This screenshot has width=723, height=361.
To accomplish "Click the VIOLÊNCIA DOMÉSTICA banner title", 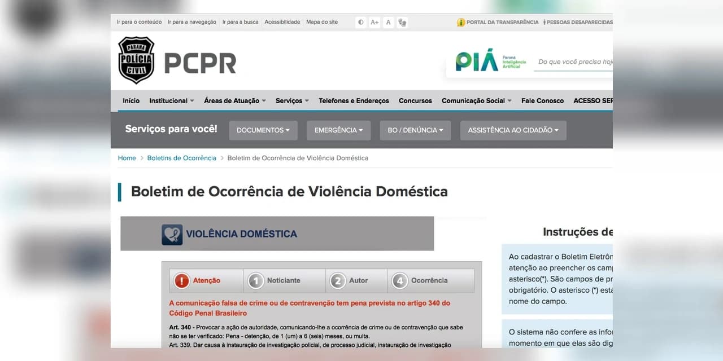I will pos(242,234).
